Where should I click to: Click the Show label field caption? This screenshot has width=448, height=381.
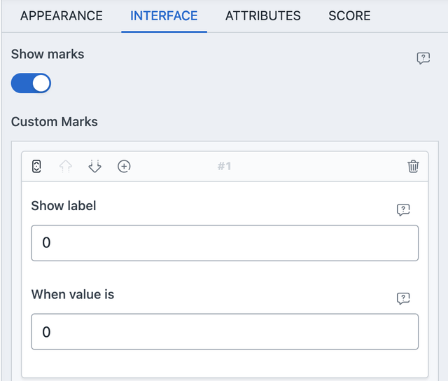(x=64, y=206)
